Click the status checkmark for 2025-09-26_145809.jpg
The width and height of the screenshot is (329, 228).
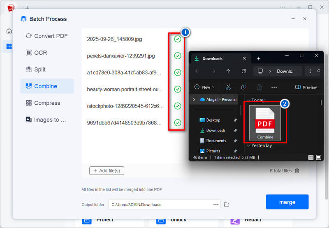click(177, 39)
